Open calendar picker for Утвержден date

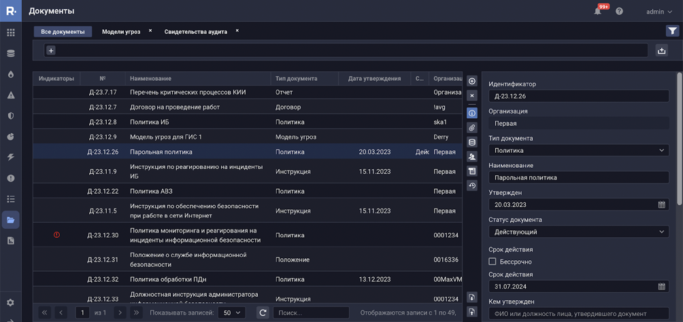click(x=661, y=204)
